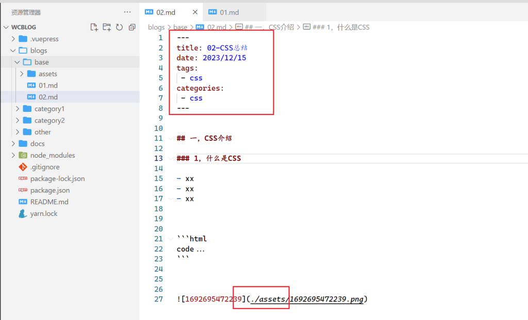Click the git icon beside .gitignore

pyautogui.click(x=23, y=167)
